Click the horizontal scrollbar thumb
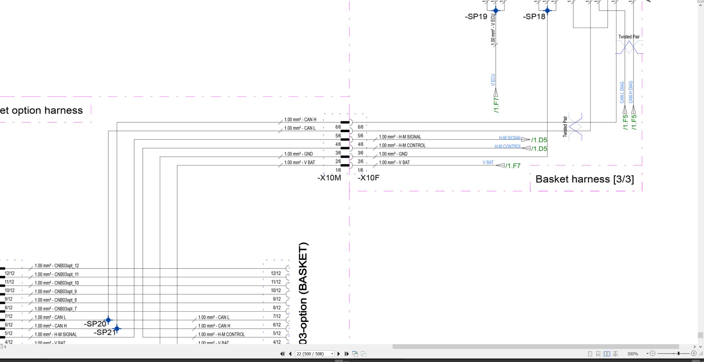Image resolution: width=704 pixels, height=362 pixels. pos(536,346)
